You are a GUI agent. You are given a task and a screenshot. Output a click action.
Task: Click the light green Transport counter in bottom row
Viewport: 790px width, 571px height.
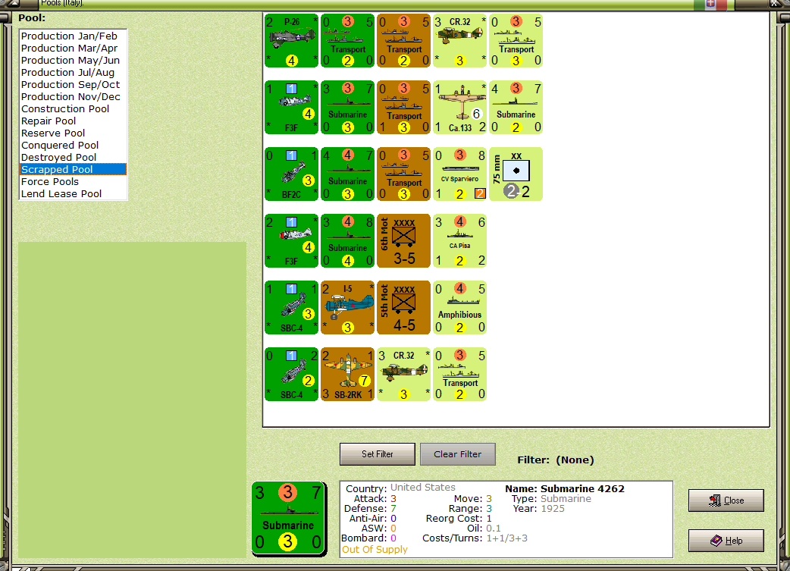pos(460,375)
